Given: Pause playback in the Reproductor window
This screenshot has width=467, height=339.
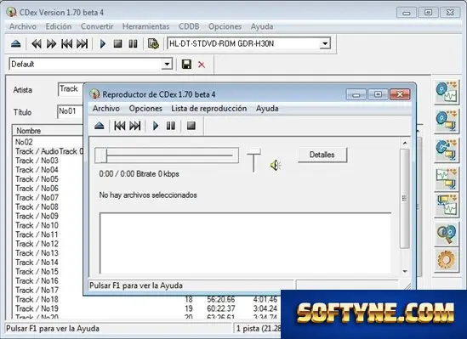Looking at the screenshot, I should 171,126.
